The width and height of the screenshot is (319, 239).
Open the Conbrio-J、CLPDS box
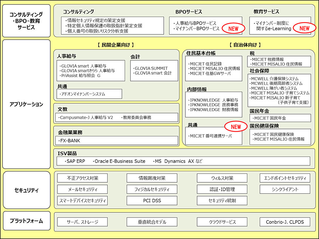[x=285, y=222]
